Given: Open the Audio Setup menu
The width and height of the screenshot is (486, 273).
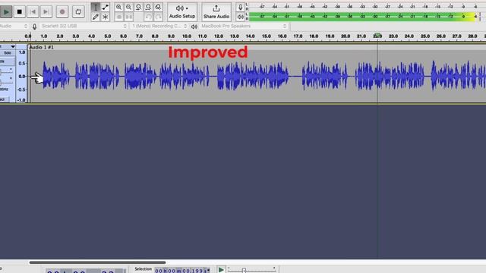Looking at the screenshot, I should click(x=182, y=12).
